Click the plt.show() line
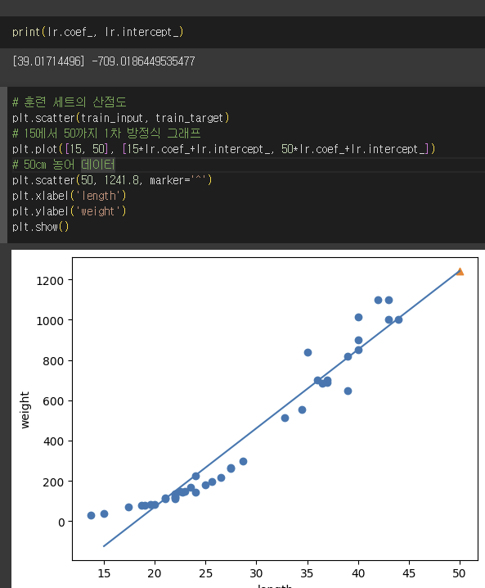Image resolution: width=485 pixels, height=588 pixels. pyautogui.click(x=40, y=227)
